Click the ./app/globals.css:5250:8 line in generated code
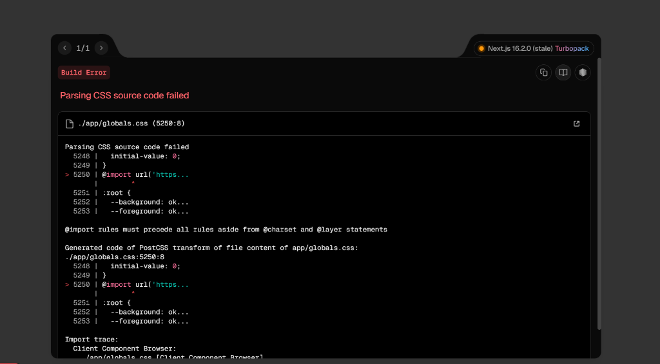This screenshot has width=660, height=364. [115, 257]
